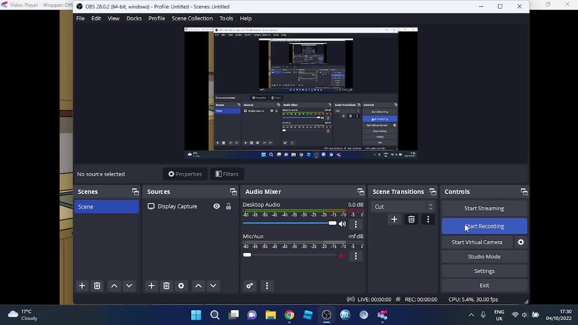Select the Display Capture source row
This screenshot has height=325, width=578.
point(190,206)
